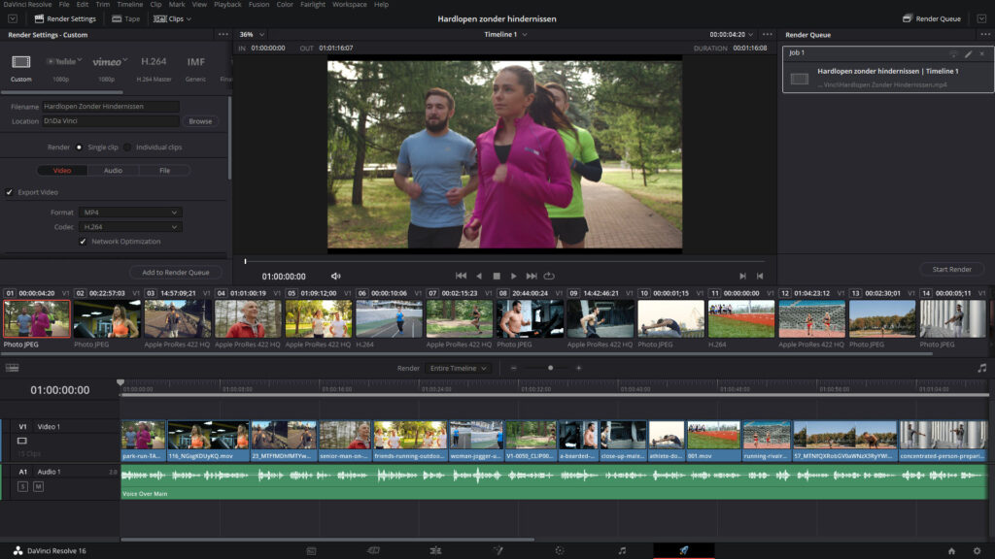Click the Filename input field

(x=111, y=107)
